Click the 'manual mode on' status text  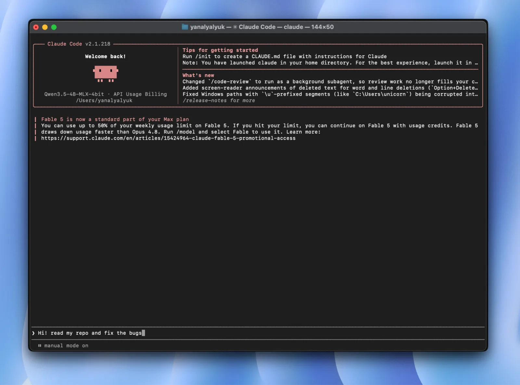66,346
